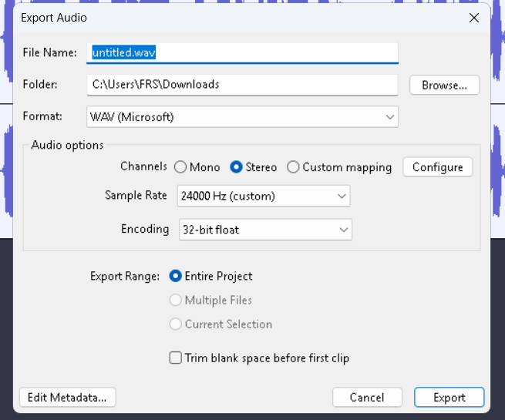Click the Encoding label

[x=145, y=229]
